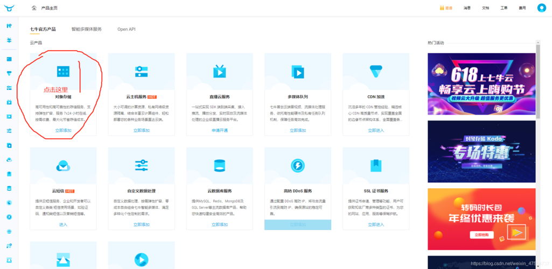The image size is (552, 269).
Task: Open 工单 in the top bar
Action: [x=504, y=8]
